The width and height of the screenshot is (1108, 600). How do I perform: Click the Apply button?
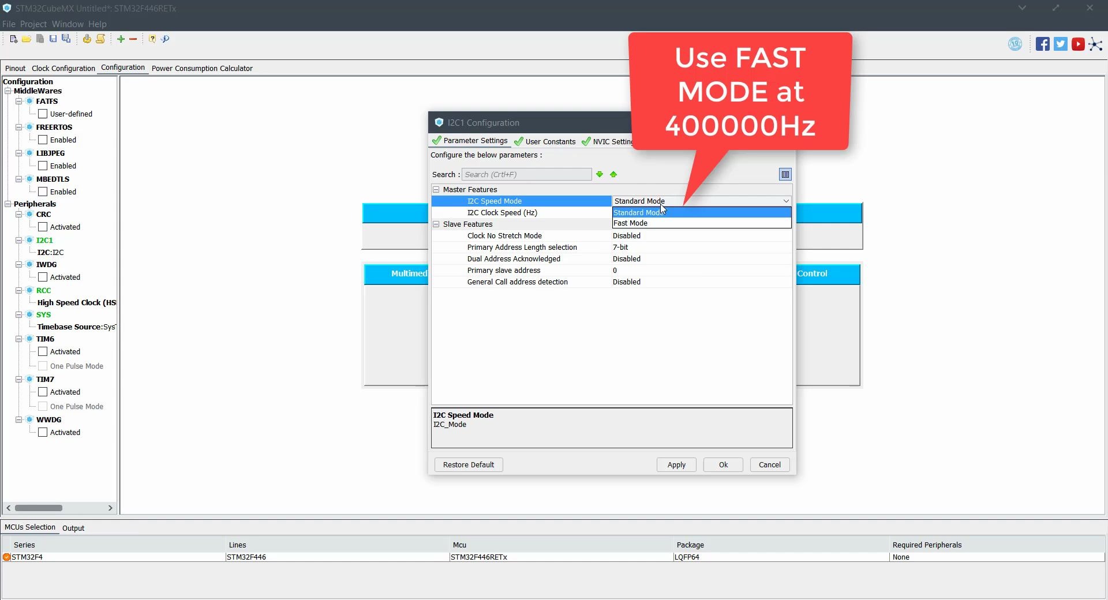point(676,465)
